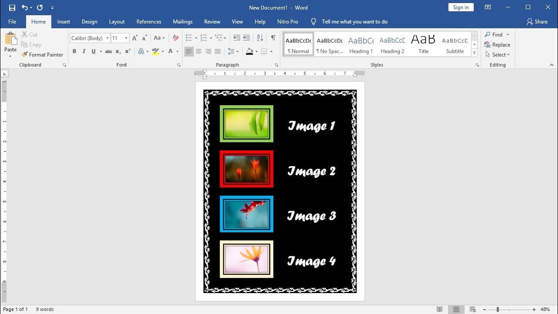Image resolution: width=558 pixels, height=314 pixels.
Task: Click the Sort icon
Action: tap(260, 38)
